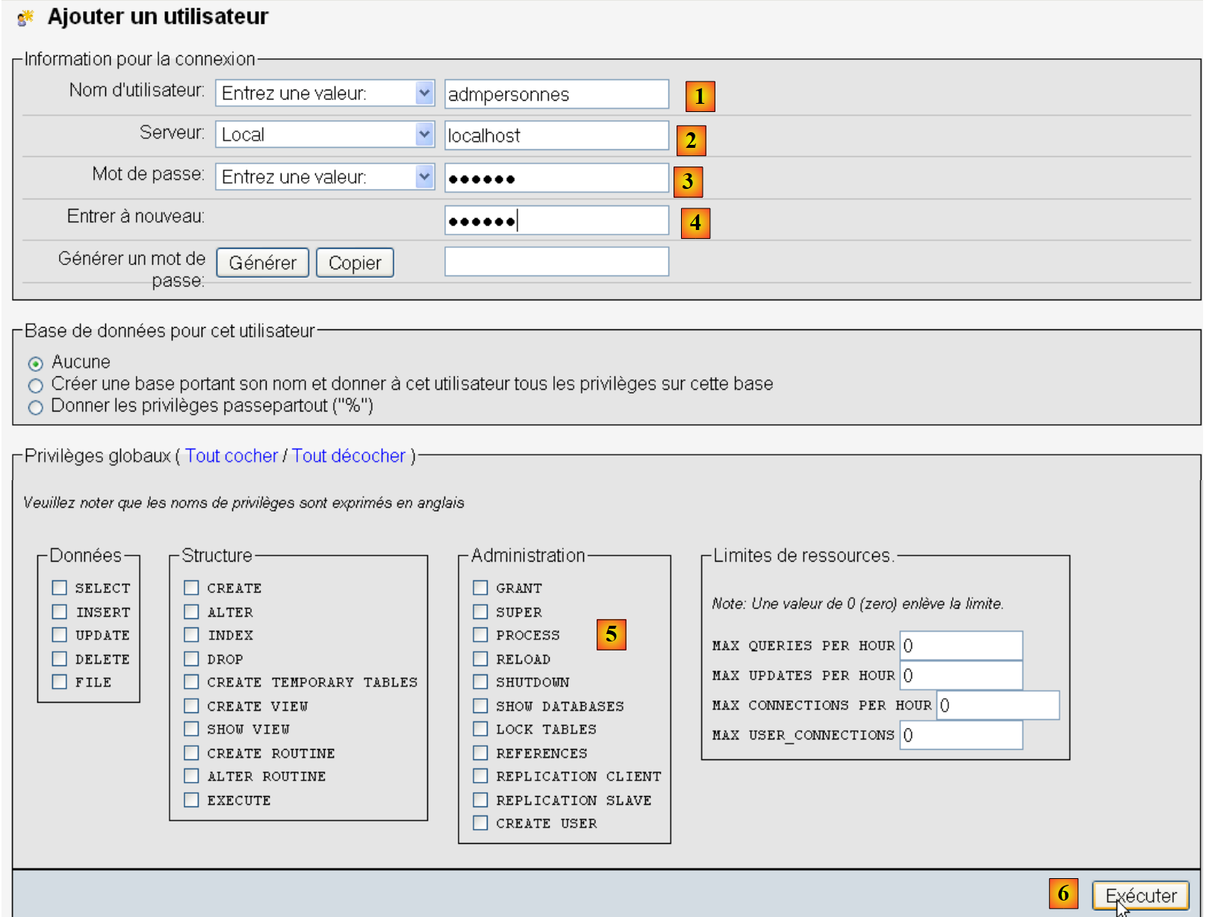Click the add user icon beside title

(25, 17)
